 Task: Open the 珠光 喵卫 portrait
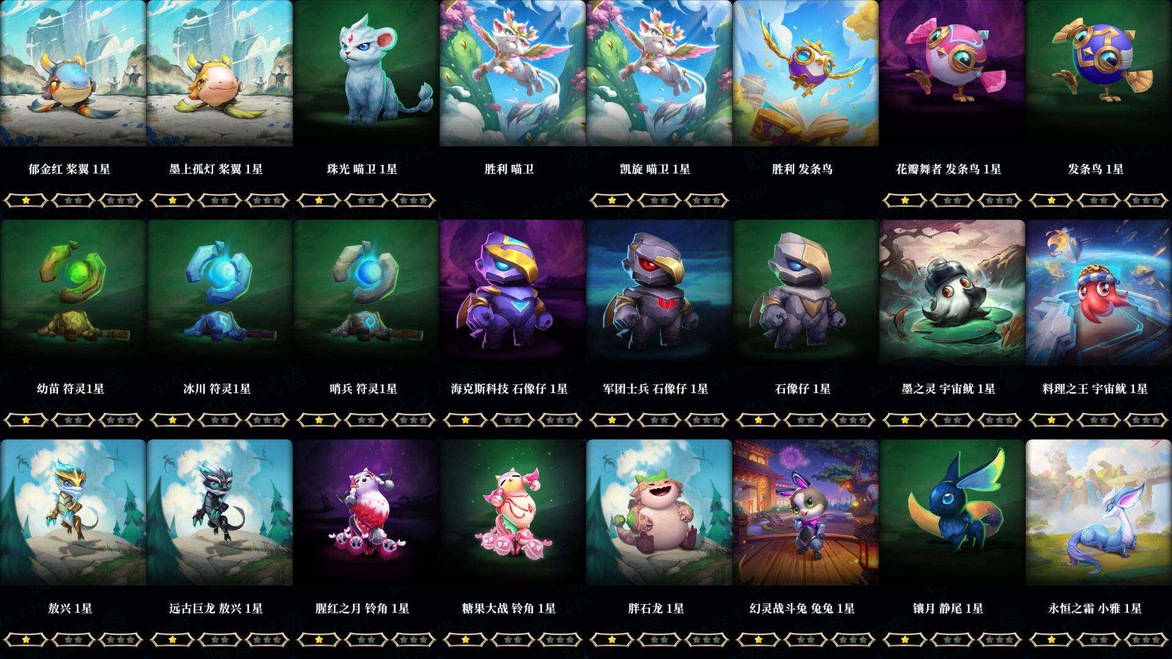pyautogui.click(x=366, y=73)
